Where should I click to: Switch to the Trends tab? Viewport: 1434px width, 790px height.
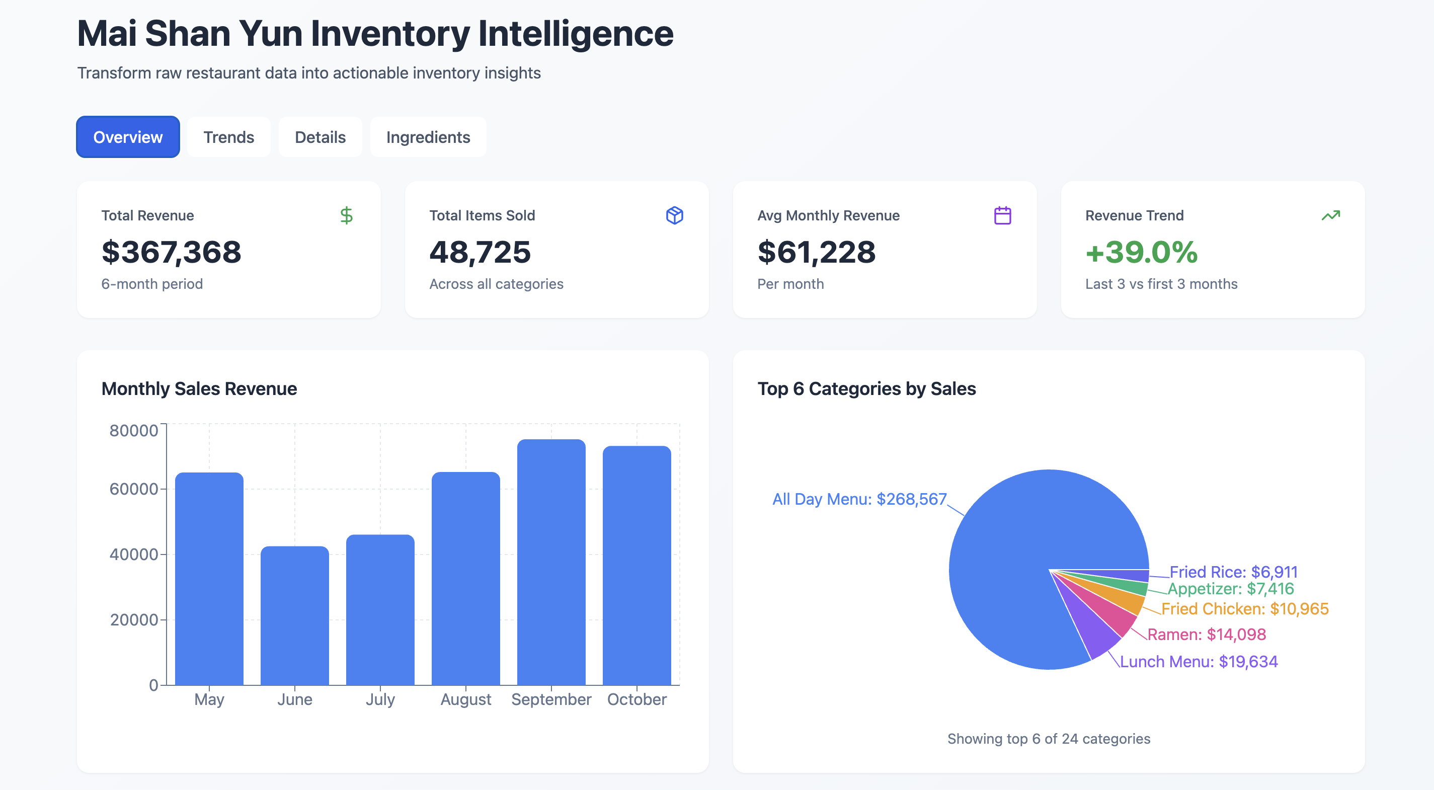pyautogui.click(x=228, y=137)
